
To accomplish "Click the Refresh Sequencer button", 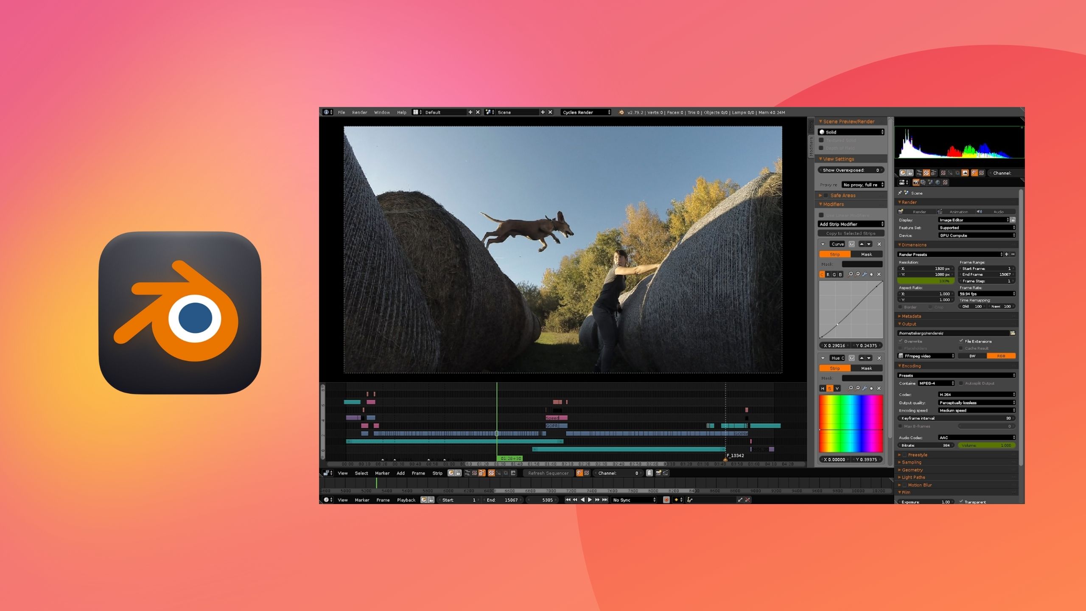I will point(548,473).
